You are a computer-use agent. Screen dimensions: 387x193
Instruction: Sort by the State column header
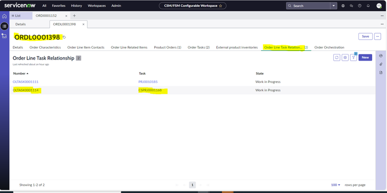(x=260, y=73)
